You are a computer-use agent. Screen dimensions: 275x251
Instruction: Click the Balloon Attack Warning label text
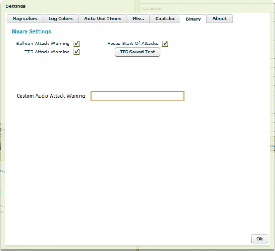tap(43, 44)
